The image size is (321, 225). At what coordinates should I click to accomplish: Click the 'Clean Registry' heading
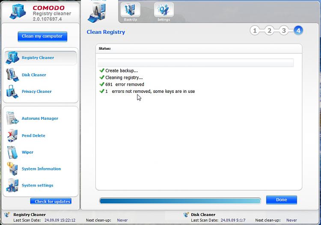(x=106, y=32)
